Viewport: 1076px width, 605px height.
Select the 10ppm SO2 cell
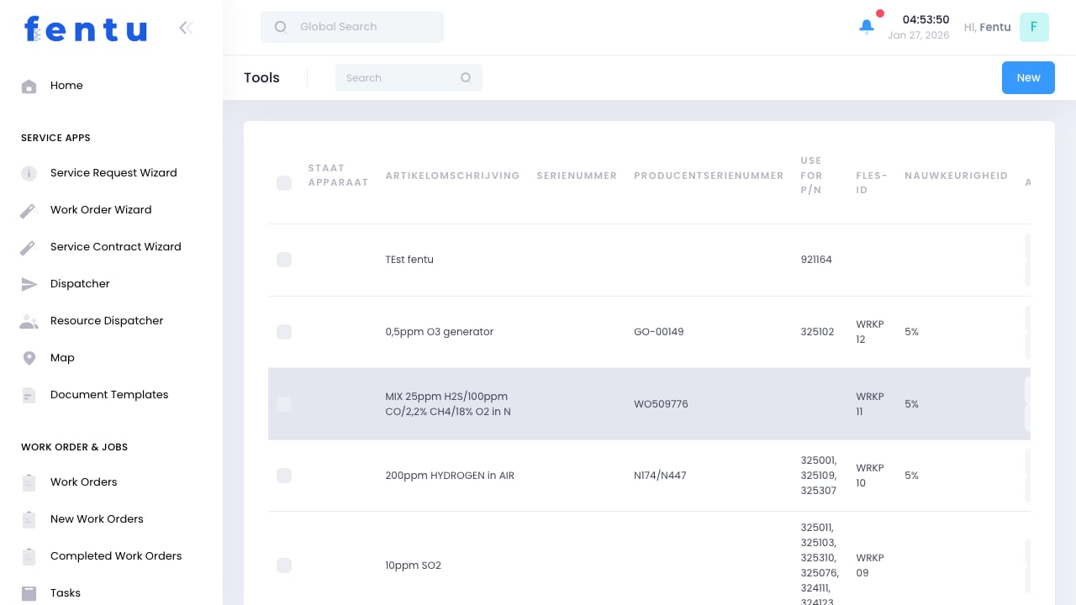click(414, 566)
